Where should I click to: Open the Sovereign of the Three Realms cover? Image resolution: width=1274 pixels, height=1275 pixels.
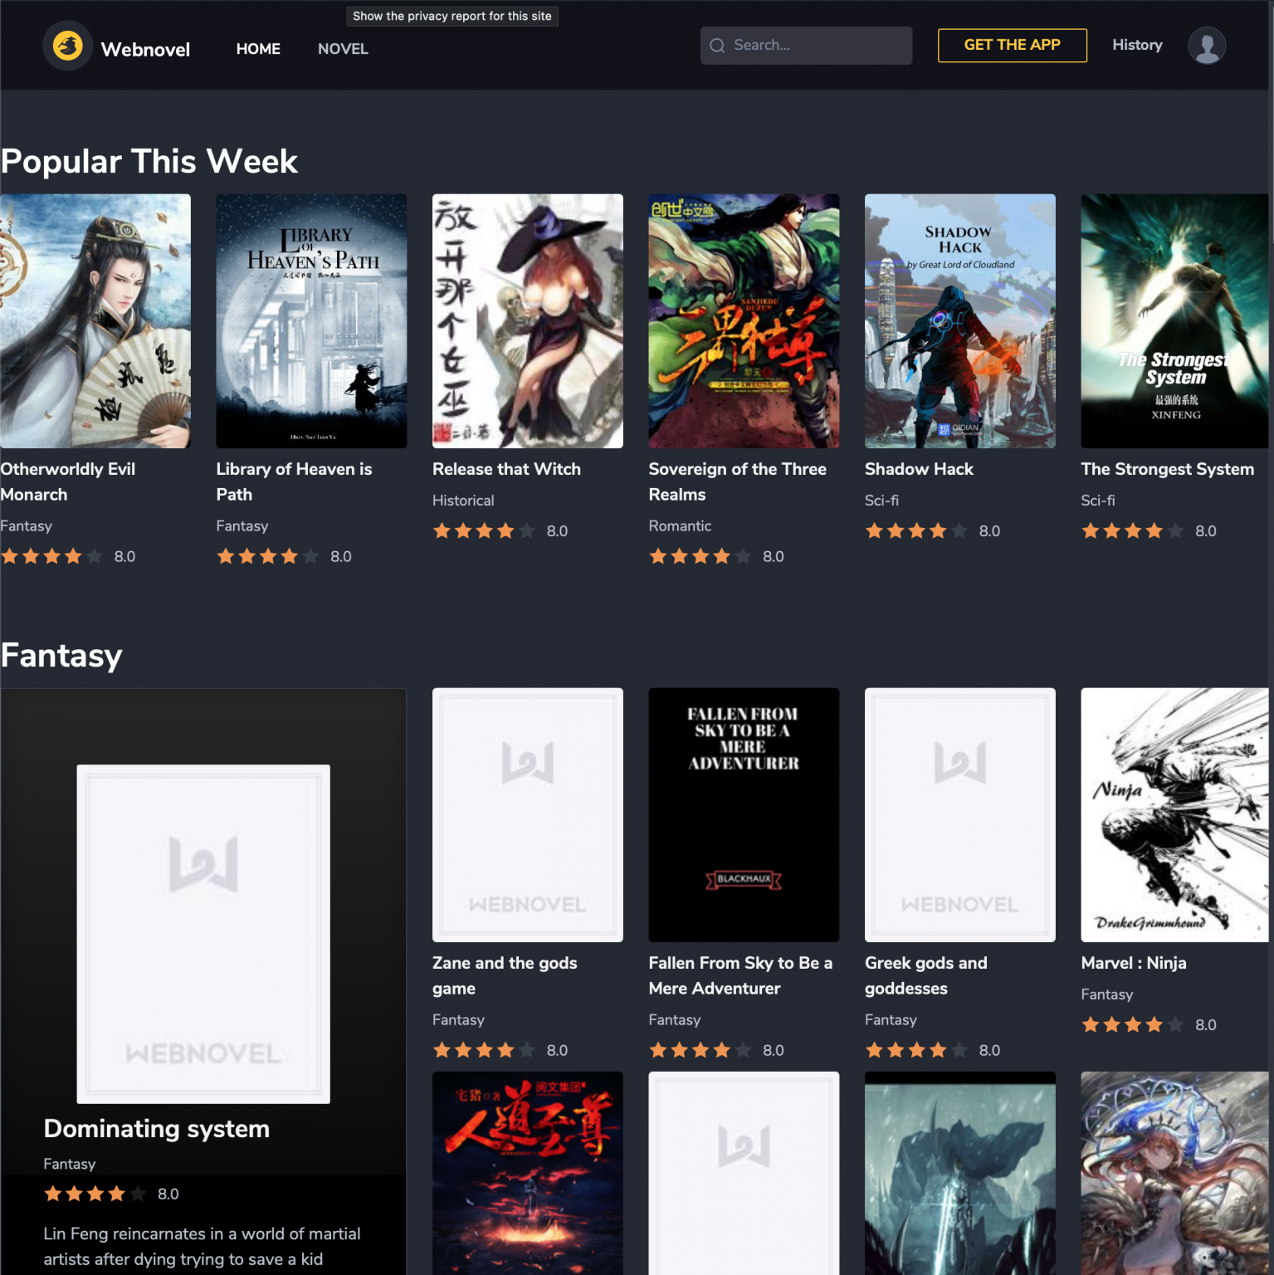[x=743, y=320]
